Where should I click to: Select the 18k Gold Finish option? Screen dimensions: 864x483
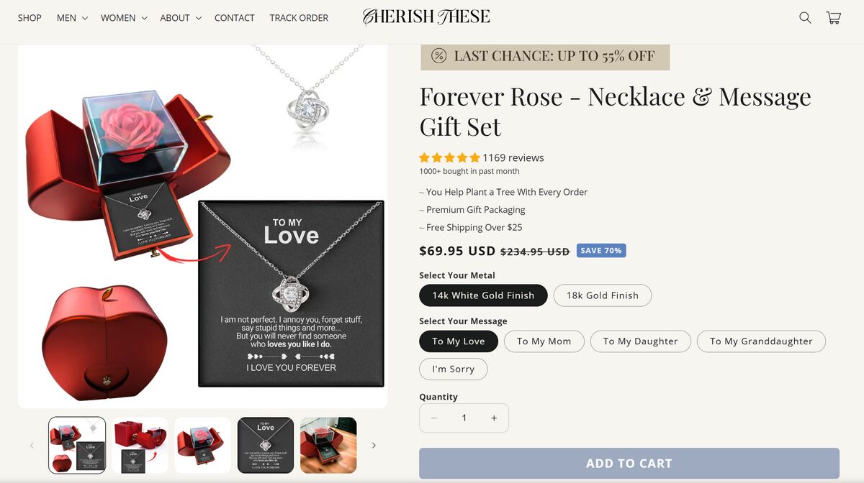pos(602,295)
